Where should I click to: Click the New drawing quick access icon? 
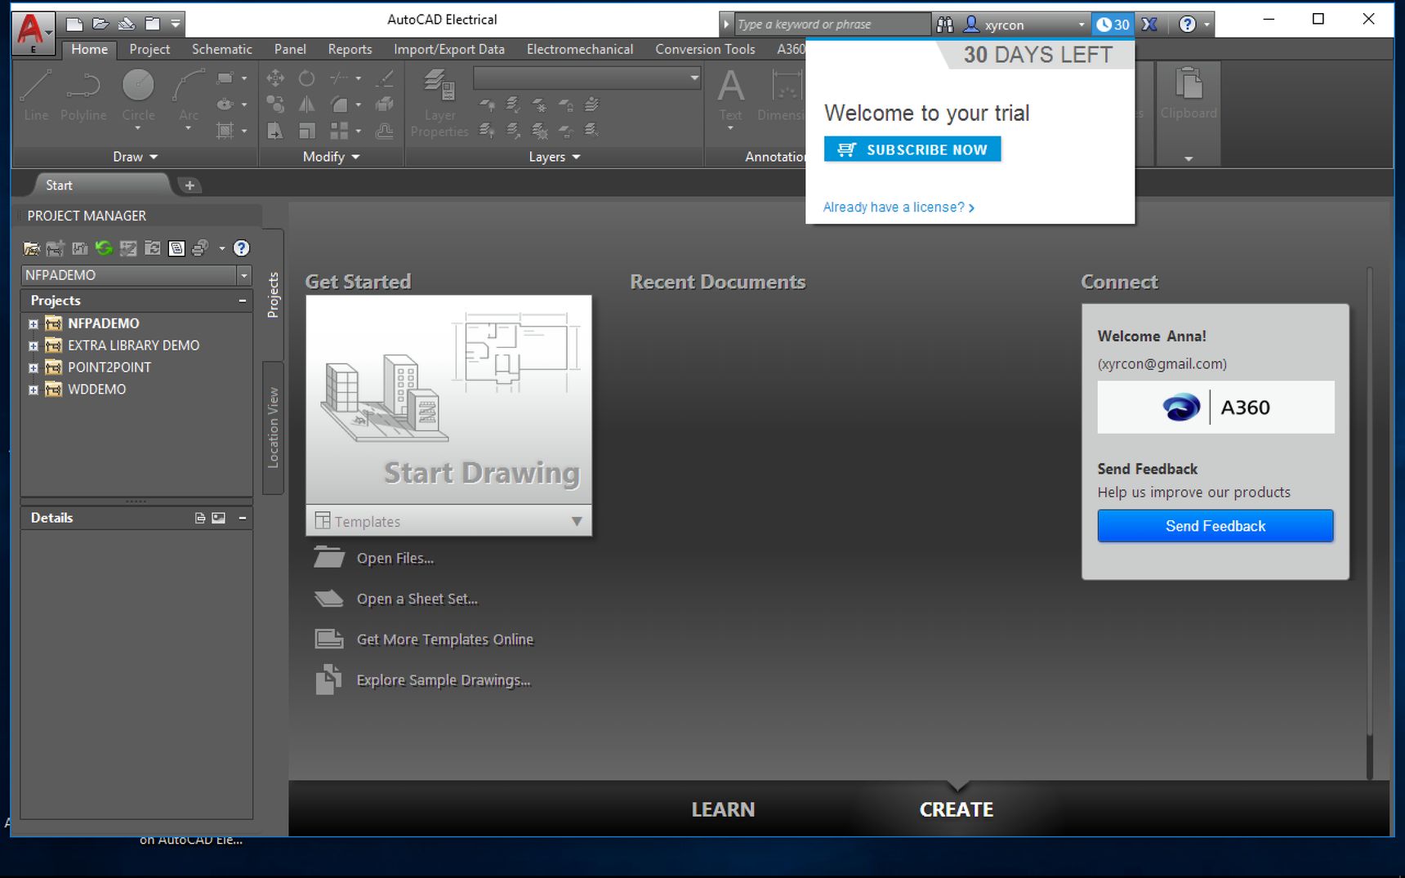point(74,24)
